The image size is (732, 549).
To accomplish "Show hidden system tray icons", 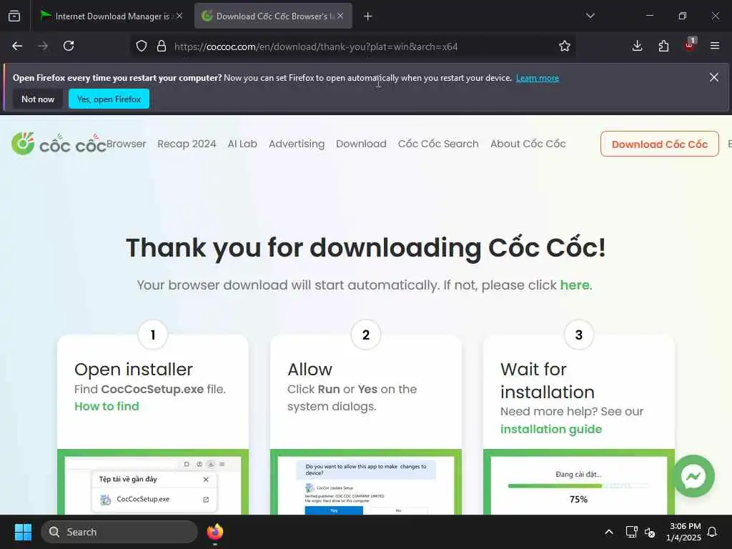I will point(609,532).
